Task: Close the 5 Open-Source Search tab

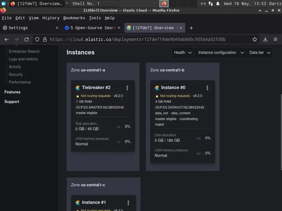Action: [119, 28]
